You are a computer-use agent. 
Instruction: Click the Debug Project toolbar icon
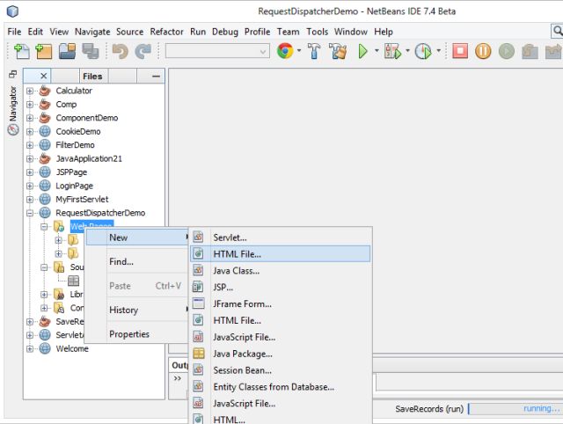click(392, 51)
